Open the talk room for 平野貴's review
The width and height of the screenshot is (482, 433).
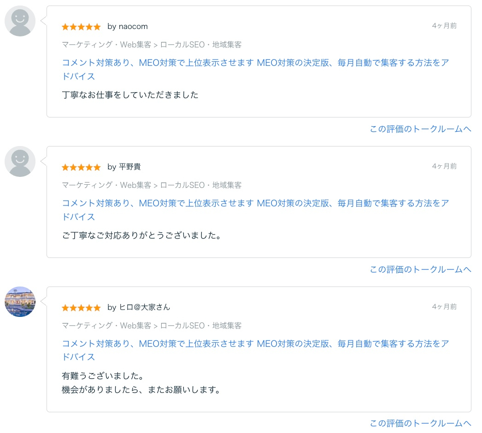click(420, 270)
